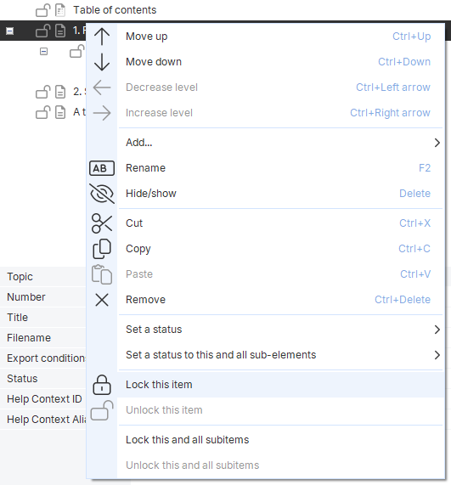The image size is (451, 485).
Task: Click the lock icon beside Table of contents
Action: click(43, 10)
